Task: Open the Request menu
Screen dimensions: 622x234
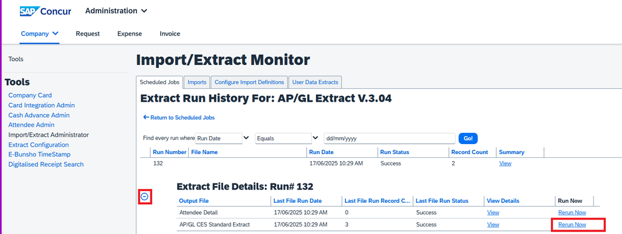Action: 88,34
